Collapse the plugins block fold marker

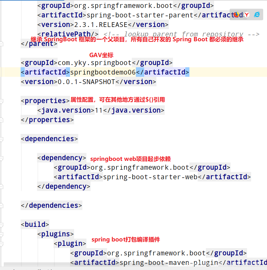coord(2,234)
